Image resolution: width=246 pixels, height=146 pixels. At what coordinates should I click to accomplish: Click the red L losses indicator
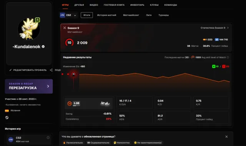(x=224, y=66)
